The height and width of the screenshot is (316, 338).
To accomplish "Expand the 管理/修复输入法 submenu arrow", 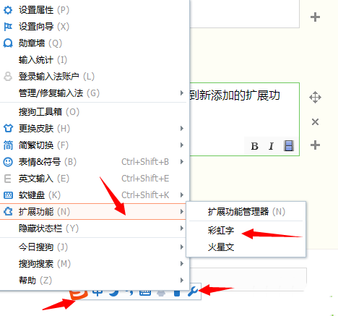I will coord(182,93).
